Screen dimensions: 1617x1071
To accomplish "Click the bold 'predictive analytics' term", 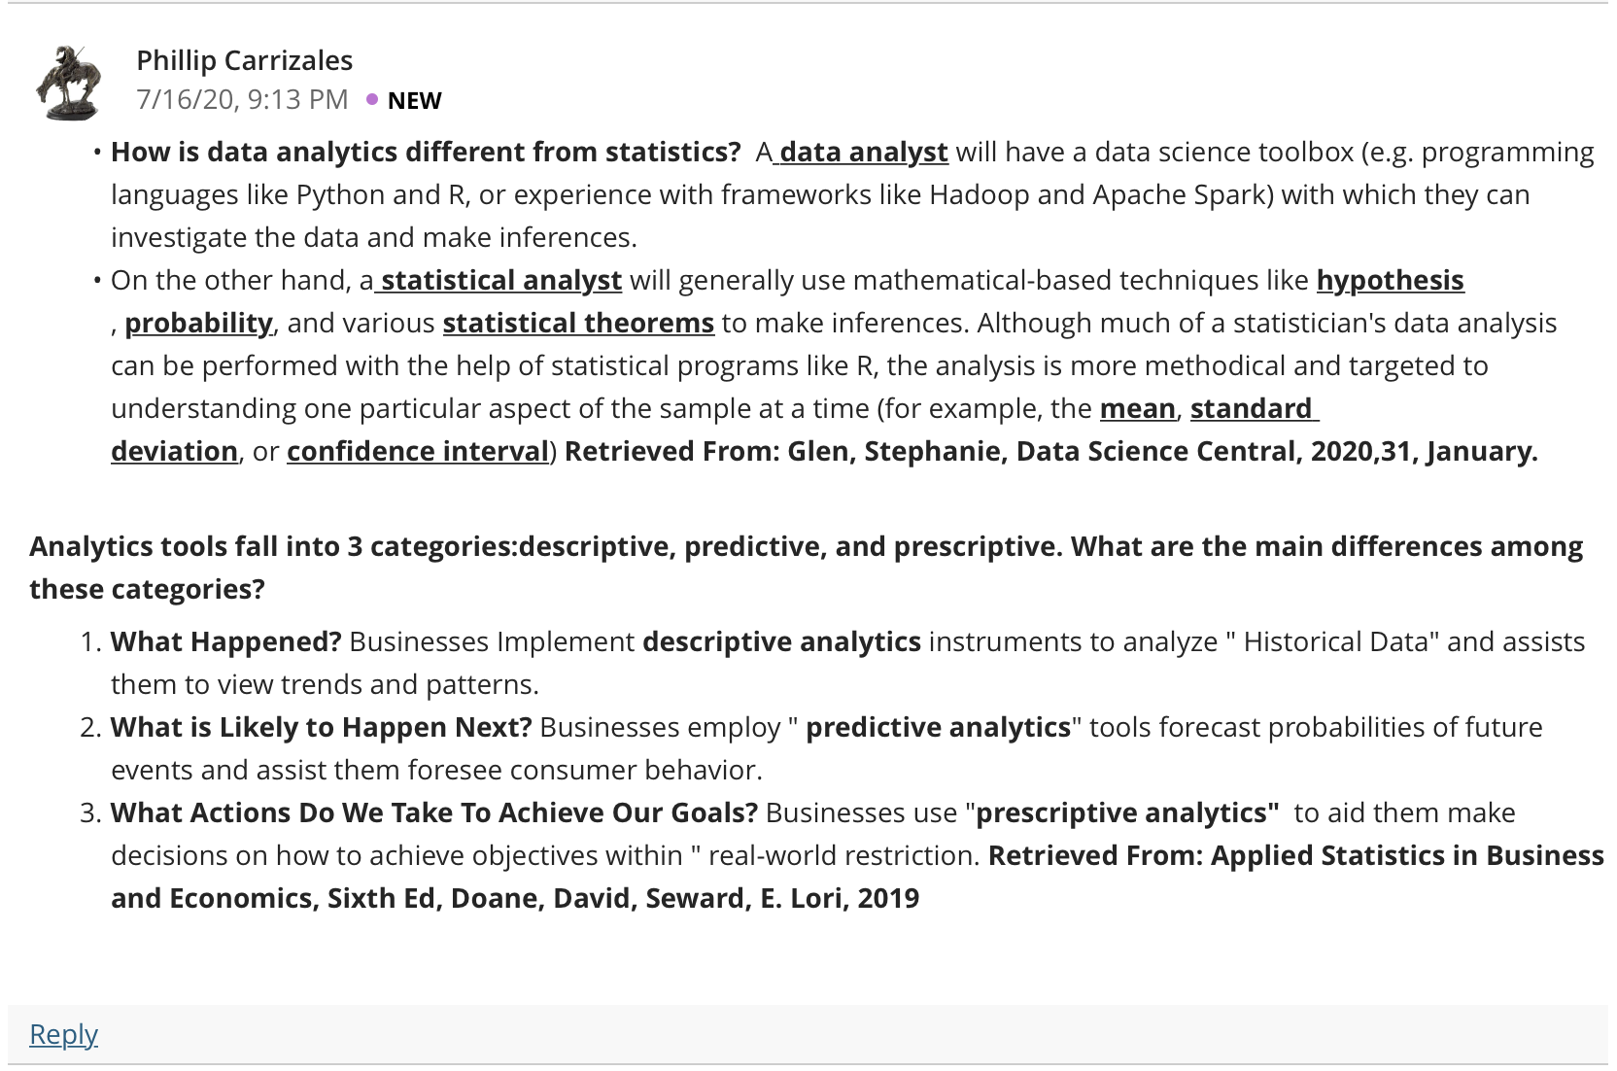I will click(939, 728).
